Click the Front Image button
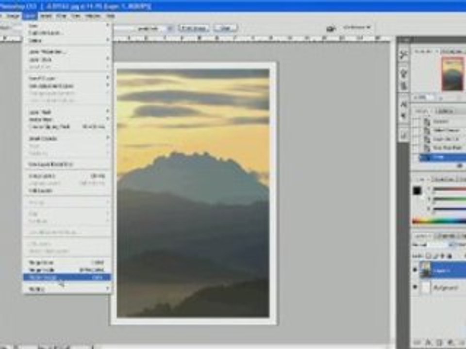Viewport: 466px width, 349px height. pos(194,28)
